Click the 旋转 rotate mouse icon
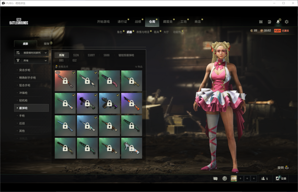The width and height of the screenshot is (298, 192). coord(287,168)
